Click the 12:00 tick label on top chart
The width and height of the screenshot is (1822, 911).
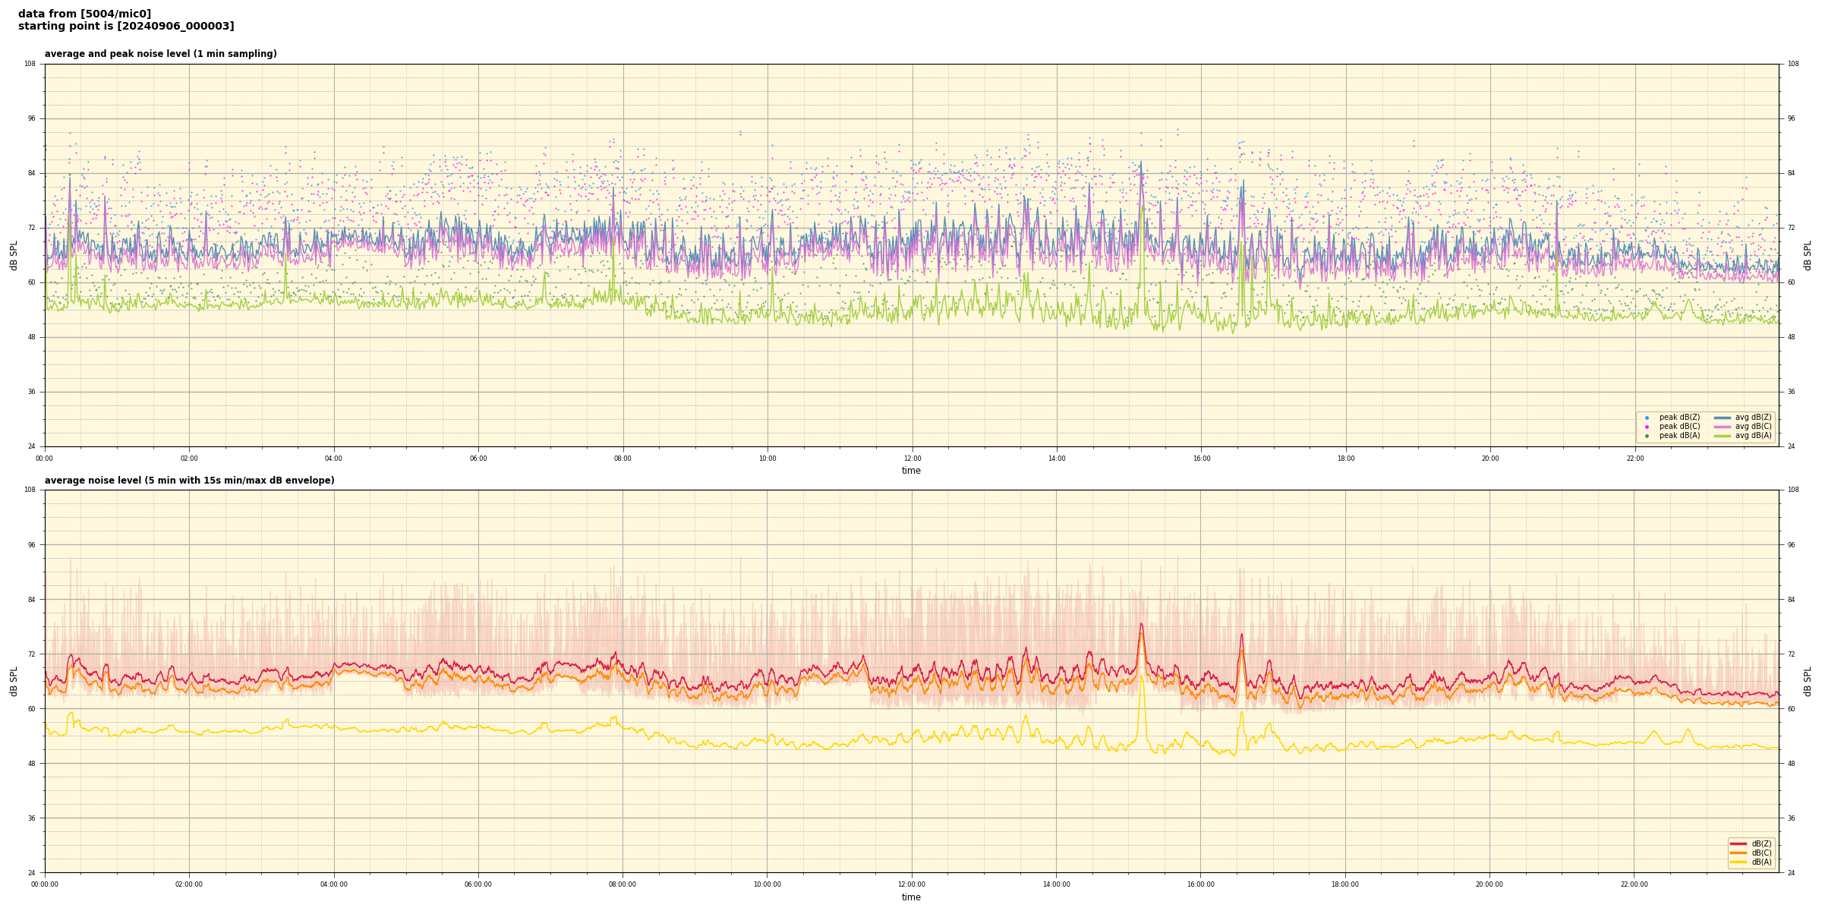tap(912, 459)
